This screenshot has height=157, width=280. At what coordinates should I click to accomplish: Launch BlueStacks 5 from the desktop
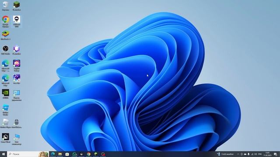(6, 35)
